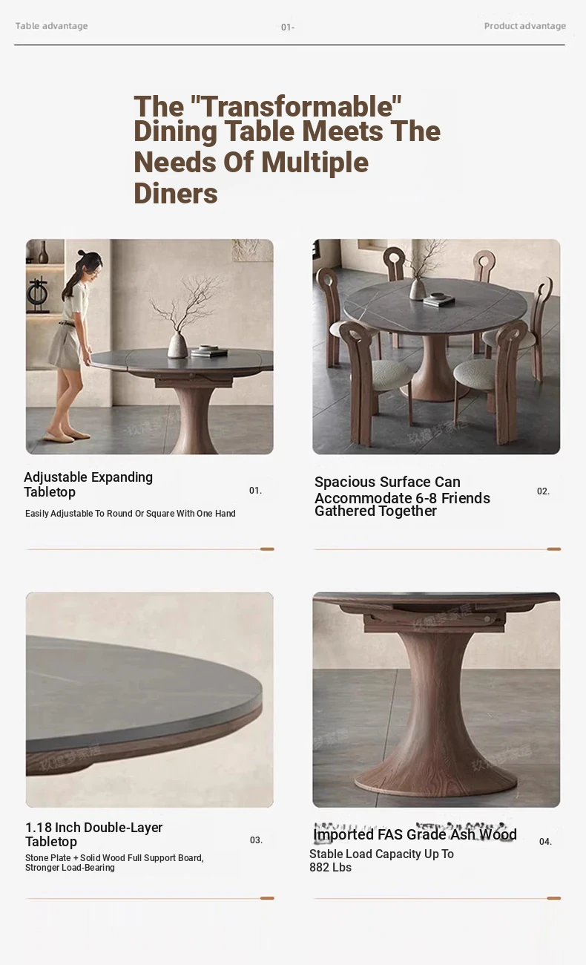Image resolution: width=586 pixels, height=965 pixels.
Task: Click the orange marker under feature 02
Action: [x=553, y=549]
